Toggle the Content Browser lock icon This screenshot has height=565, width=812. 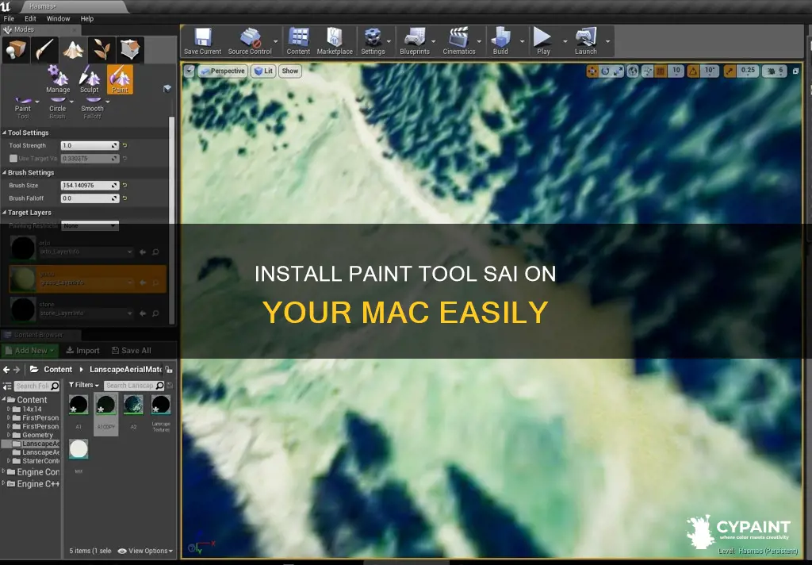169,369
